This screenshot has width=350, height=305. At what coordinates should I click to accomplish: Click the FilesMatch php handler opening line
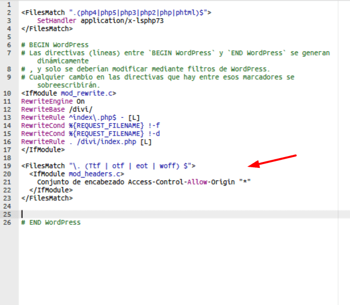pyautogui.click(x=116, y=12)
